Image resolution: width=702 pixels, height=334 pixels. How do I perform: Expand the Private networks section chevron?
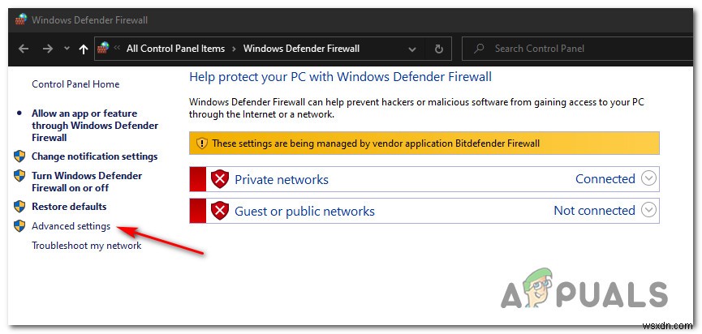pyautogui.click(x=648, y=179)
